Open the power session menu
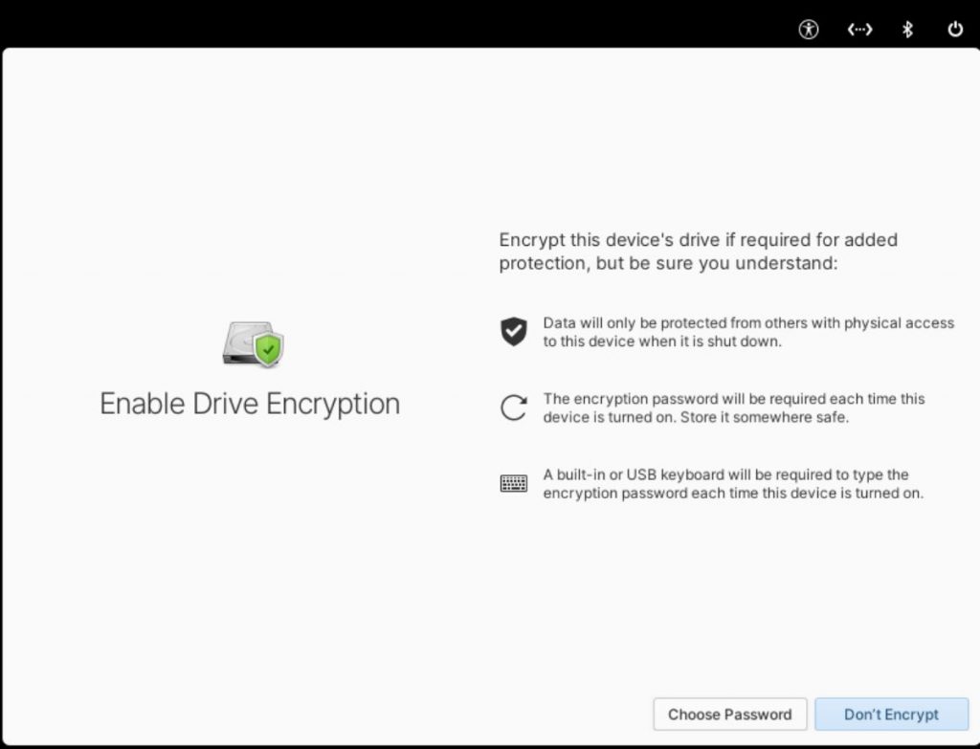The height and width of the screenshot is (749, 980). click(955, 30)
